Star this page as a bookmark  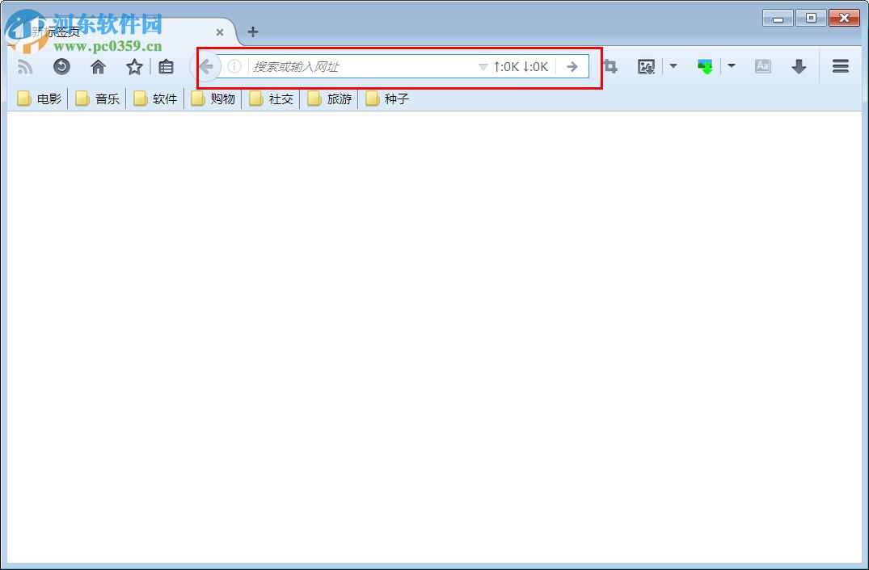pos(134,66)
